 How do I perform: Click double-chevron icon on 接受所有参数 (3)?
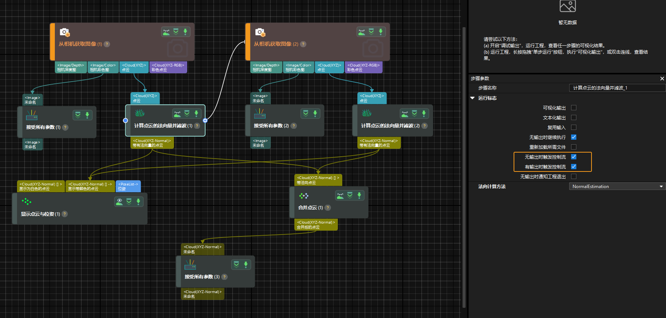point(236,264)
